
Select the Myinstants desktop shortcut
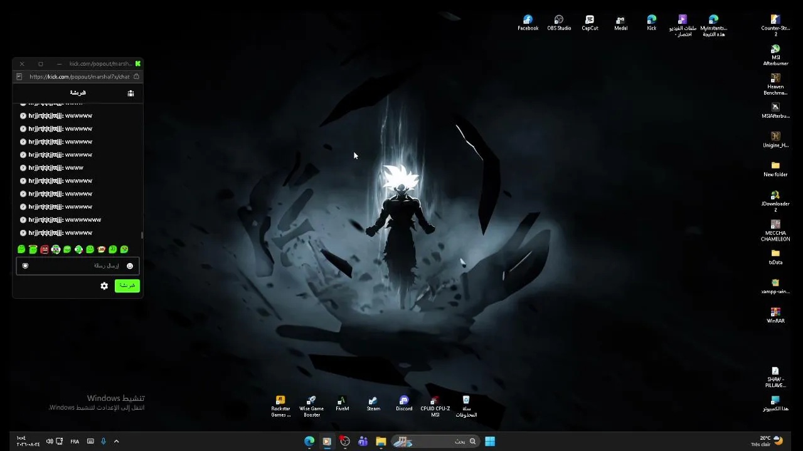[713, 26]
